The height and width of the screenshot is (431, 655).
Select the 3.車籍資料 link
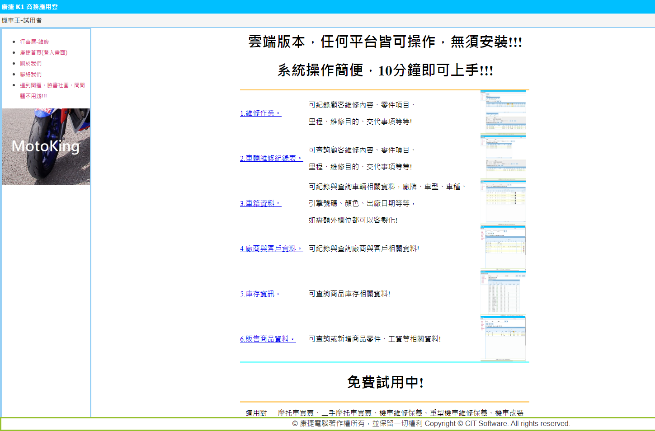260,203
